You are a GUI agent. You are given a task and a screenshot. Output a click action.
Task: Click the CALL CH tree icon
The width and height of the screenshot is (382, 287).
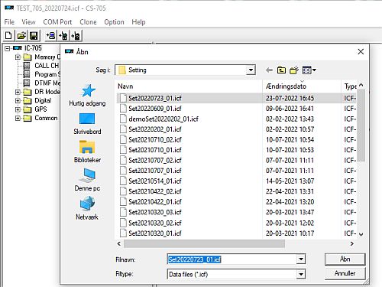pyautogui.click(x=27, y=66)
